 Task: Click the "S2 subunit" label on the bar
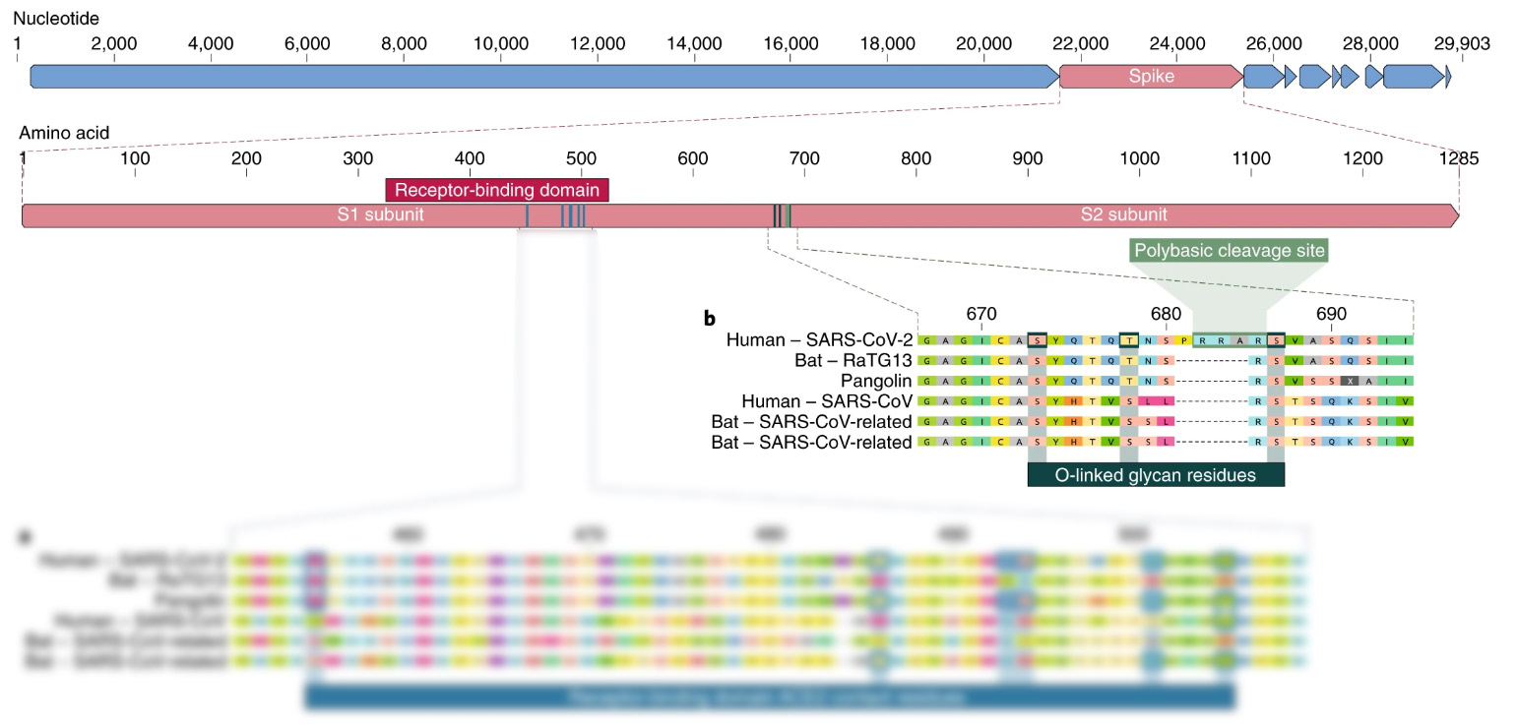point(1123,215)
